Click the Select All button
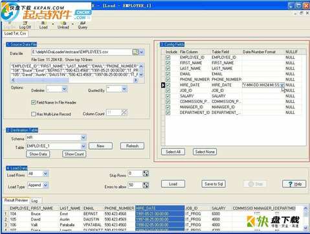Screen dimensions: 310x234 (173, 152)
